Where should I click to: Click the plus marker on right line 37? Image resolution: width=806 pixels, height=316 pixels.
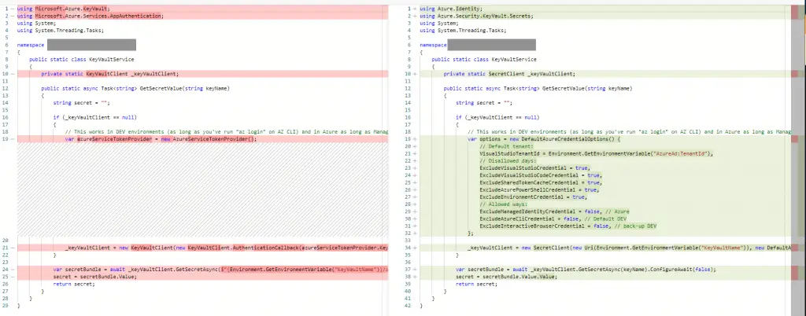[416, 268]
